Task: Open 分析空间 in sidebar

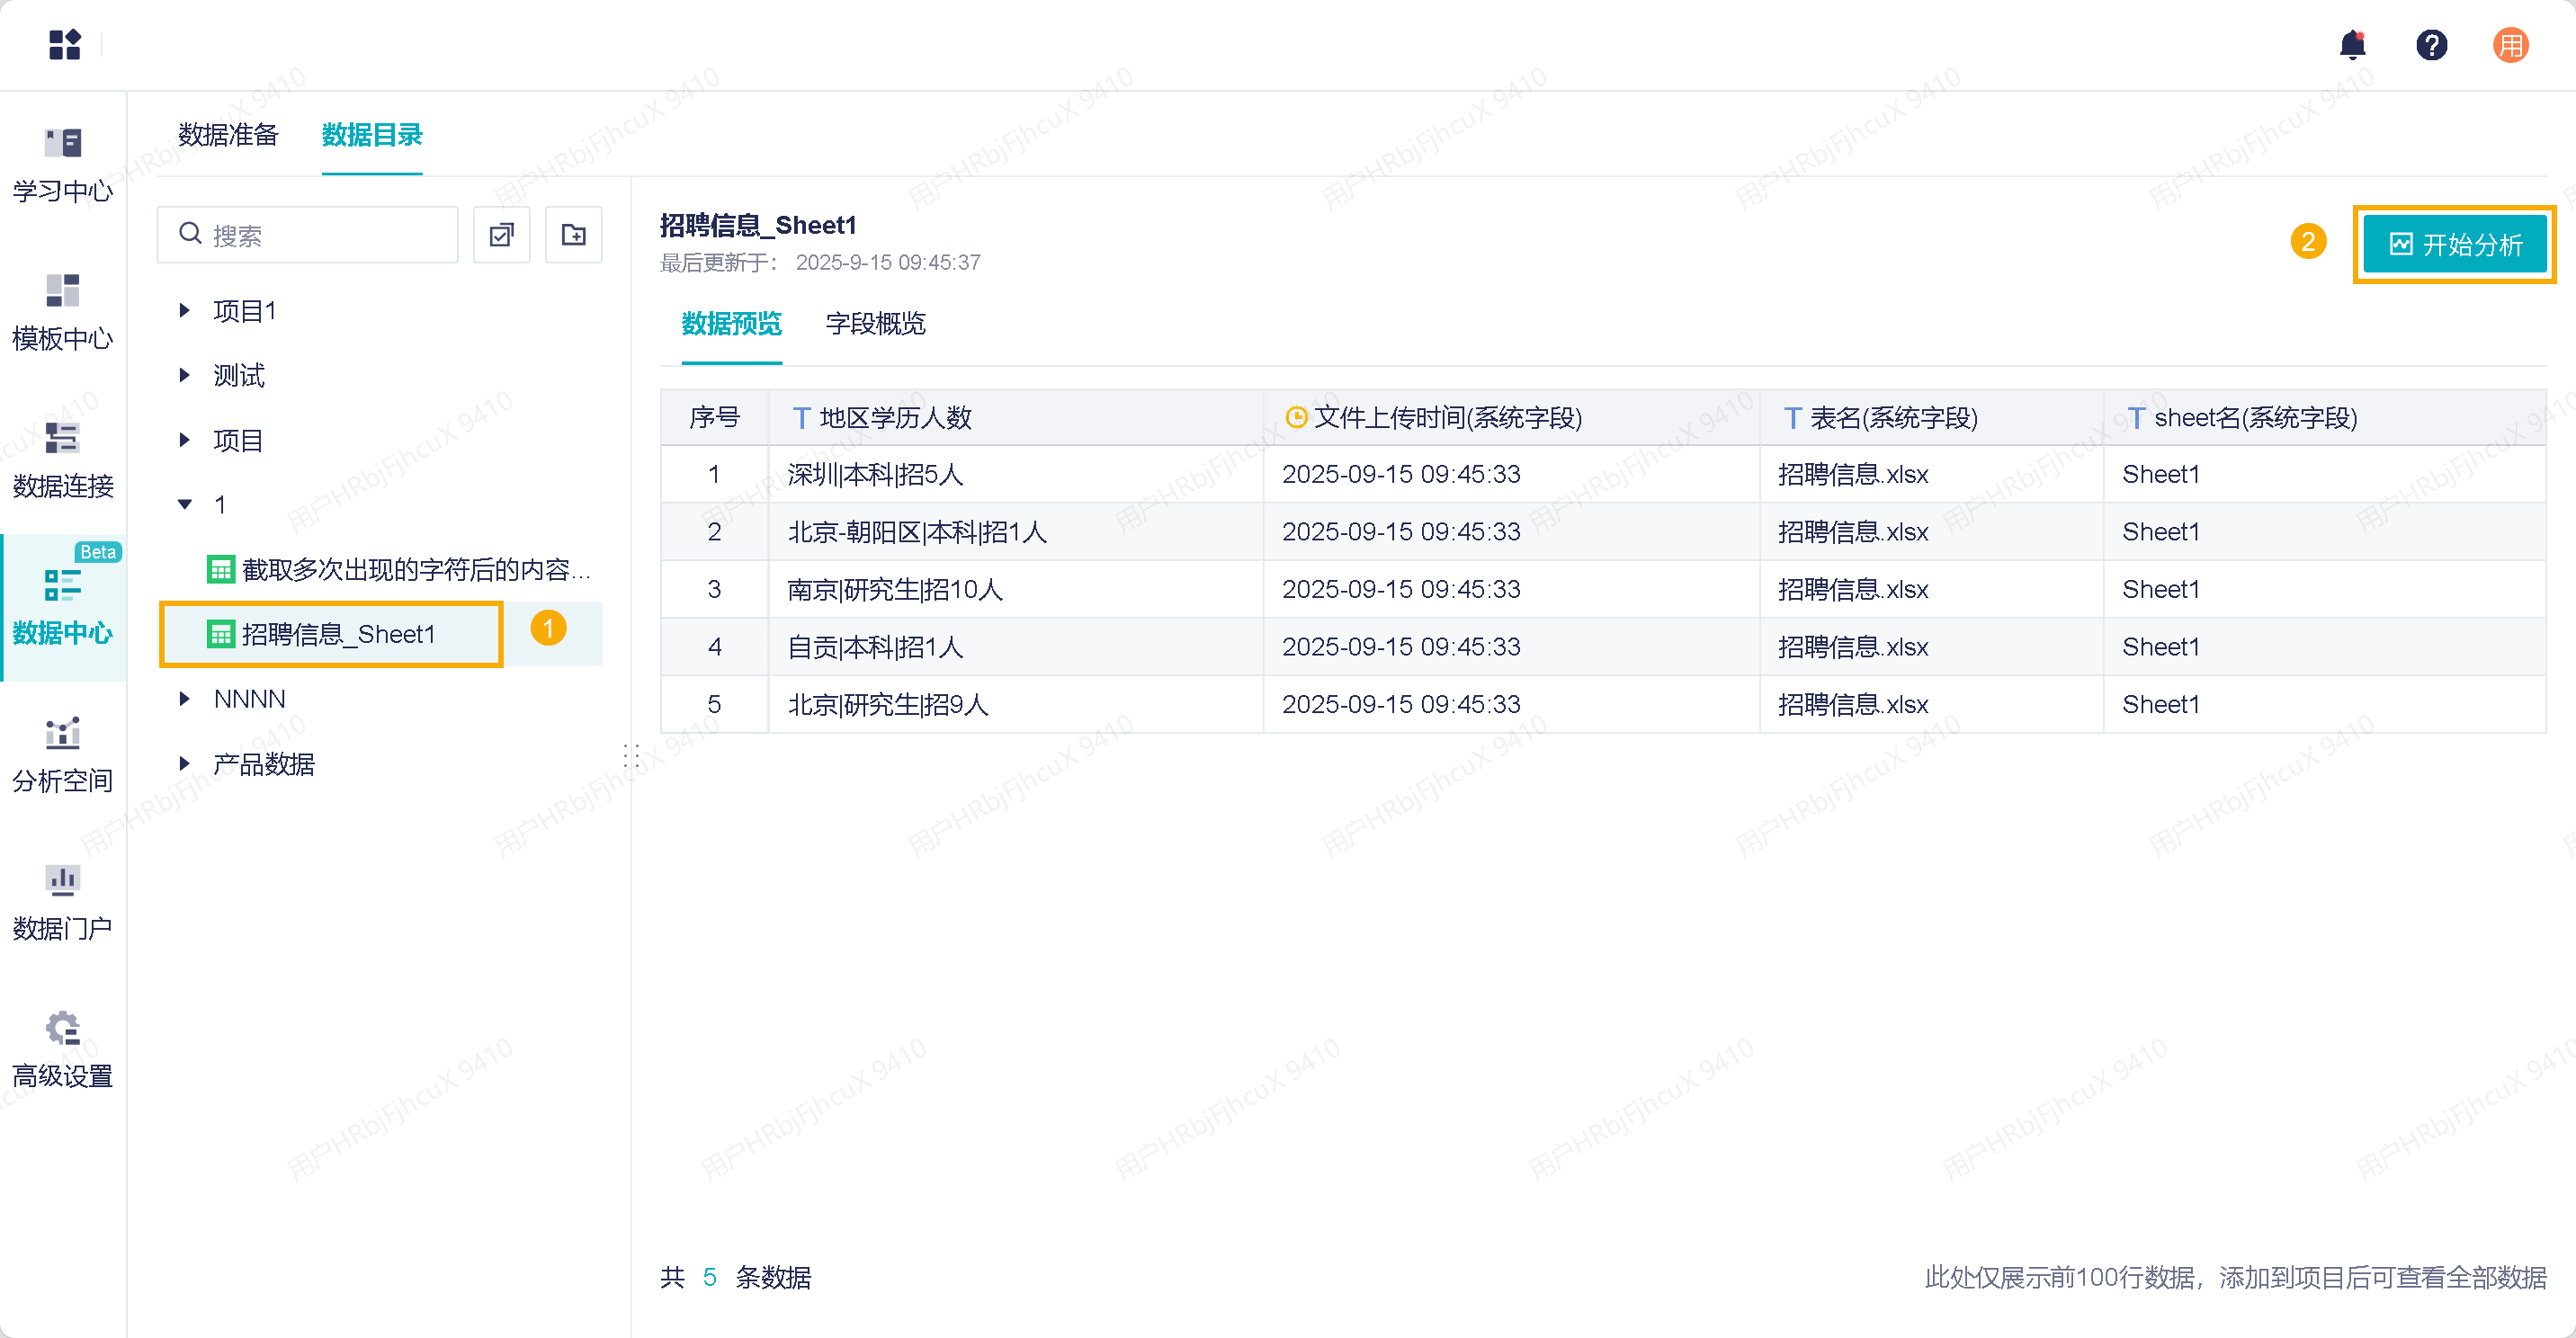Action: pos(63,755)
